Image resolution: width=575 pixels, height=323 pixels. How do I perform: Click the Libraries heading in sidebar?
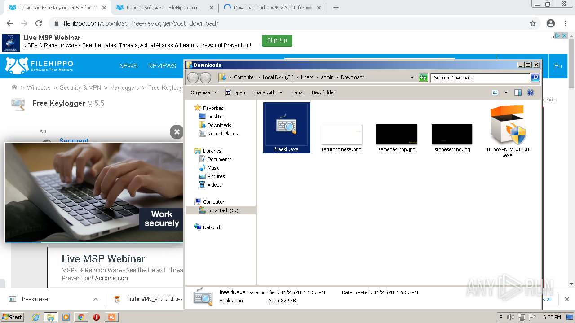(212, 151)
